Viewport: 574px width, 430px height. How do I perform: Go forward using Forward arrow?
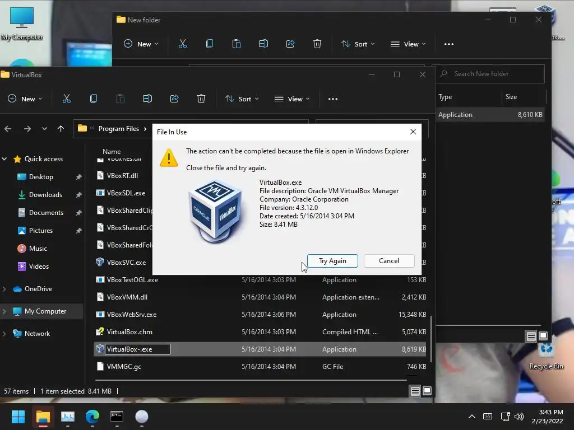click(x=27, y=129)
